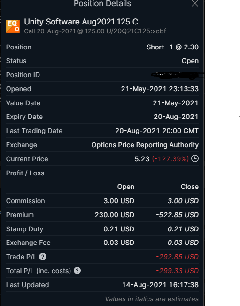Select the Short -1 @ 2.30 position value
This screenshot has height=306, width=240.
[172, 47]
